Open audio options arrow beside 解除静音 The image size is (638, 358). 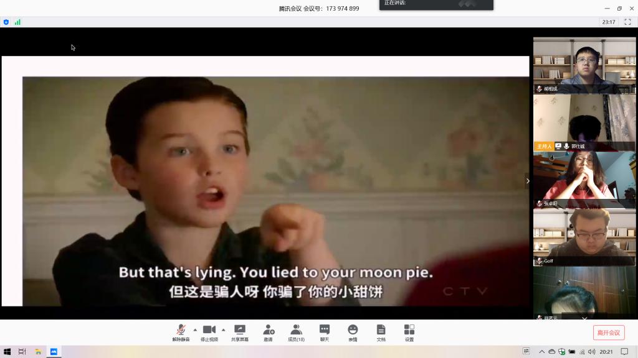[x=195, y=329]
